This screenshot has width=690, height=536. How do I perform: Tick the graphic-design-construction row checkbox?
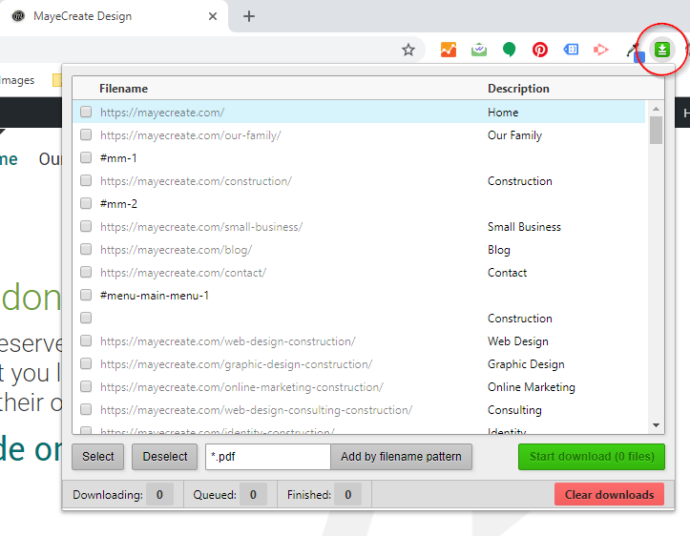(x=86, y=363)
